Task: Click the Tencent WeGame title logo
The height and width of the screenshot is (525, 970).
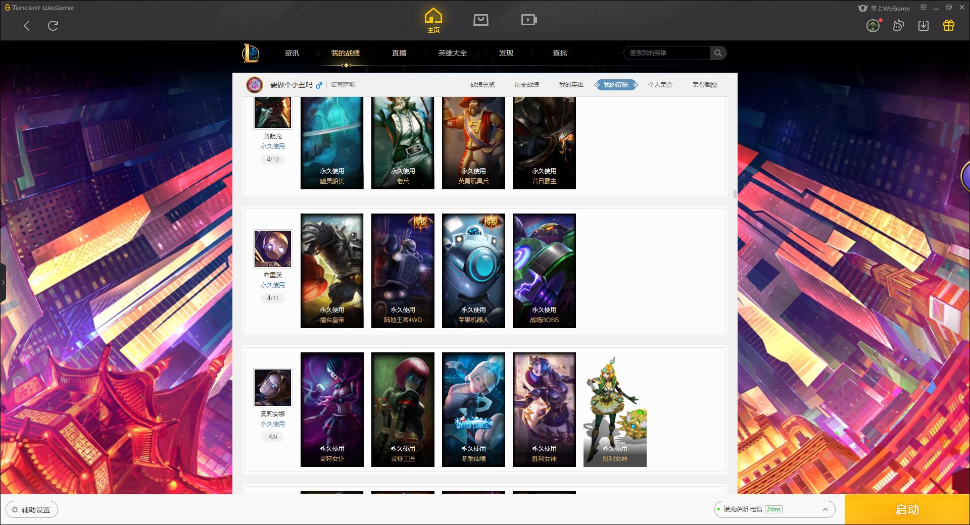Action: 39,8
